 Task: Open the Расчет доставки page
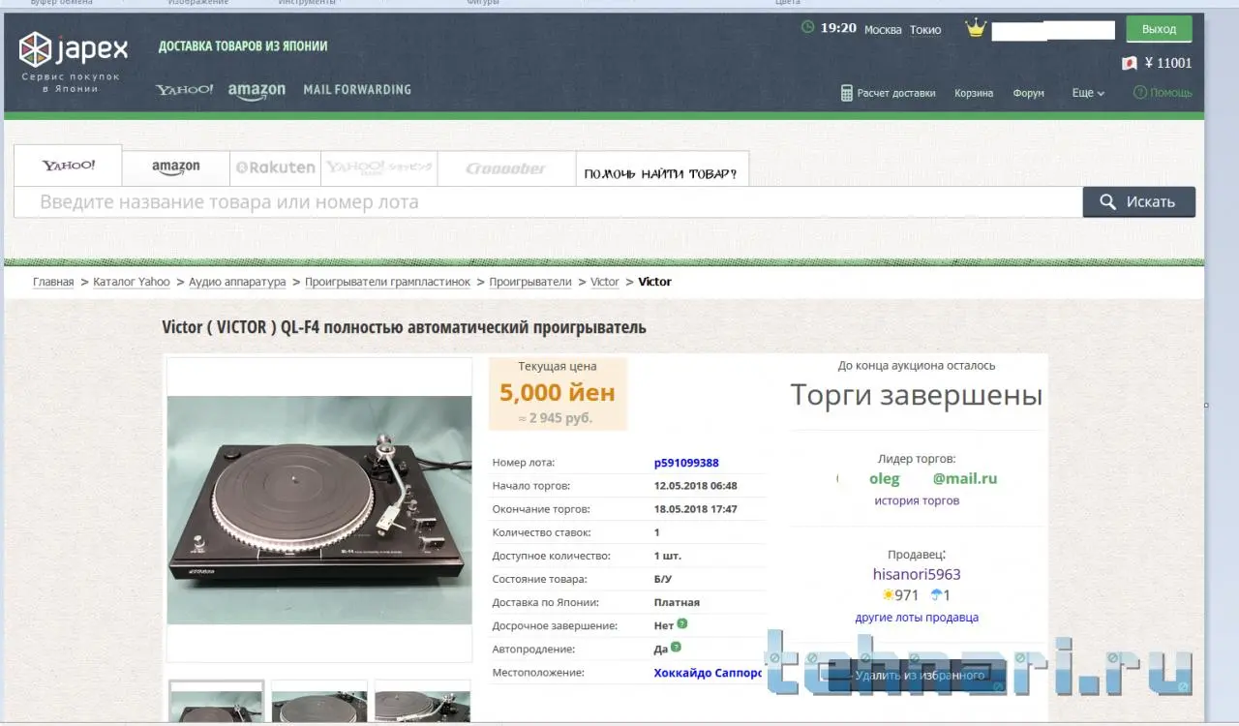896,93
